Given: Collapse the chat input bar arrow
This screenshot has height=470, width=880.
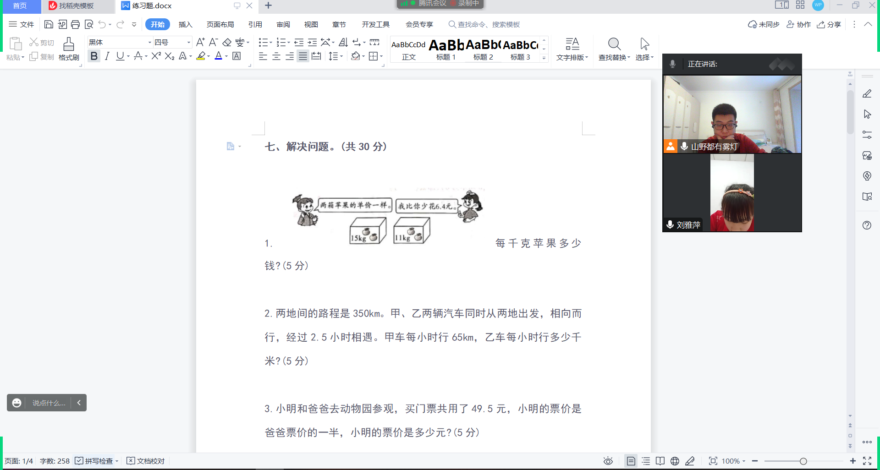Looking at the screenshot, I should 79,403.
